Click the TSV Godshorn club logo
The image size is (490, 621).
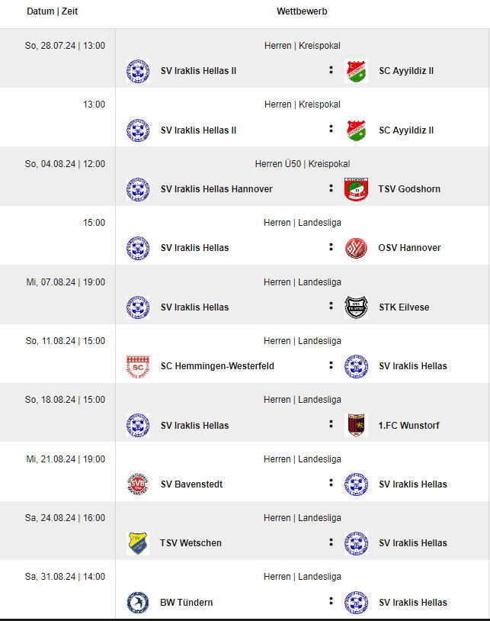(356, 188)
